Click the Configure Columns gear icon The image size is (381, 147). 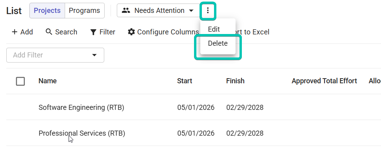tap(131, 32)
